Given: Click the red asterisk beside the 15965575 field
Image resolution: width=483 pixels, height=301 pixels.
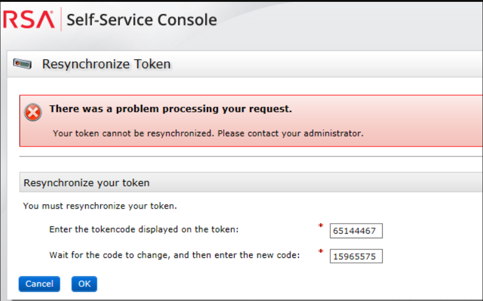Looking at the screenshot, I should (x=321, y=252).
